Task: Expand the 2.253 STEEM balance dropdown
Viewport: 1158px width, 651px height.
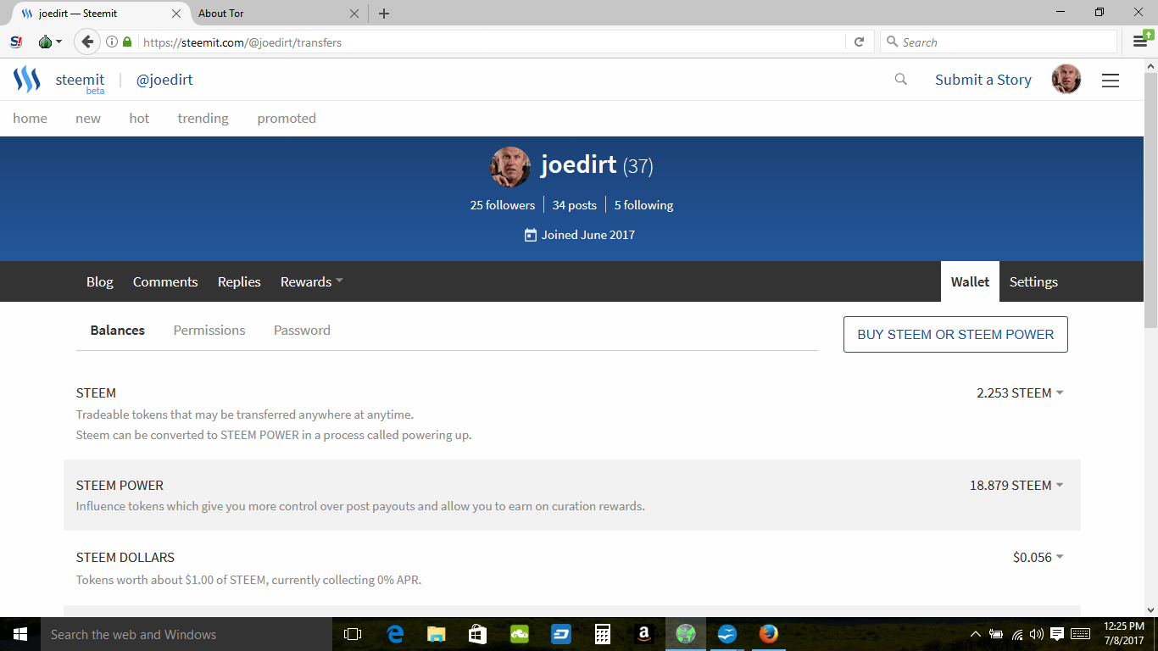Action: click(1020, 393)
